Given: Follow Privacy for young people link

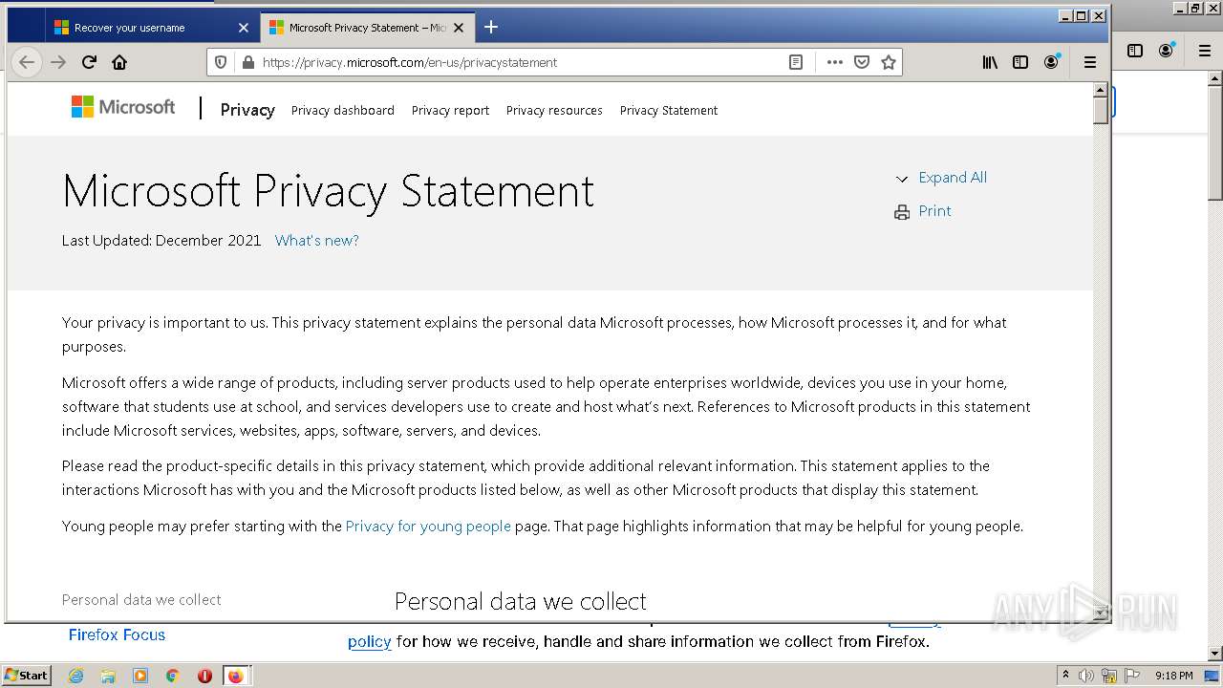Looking at the screenshot, I should pyautogui.click(x=428, y=527).
